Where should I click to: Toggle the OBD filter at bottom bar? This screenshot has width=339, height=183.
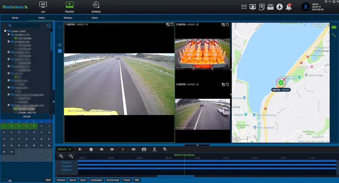click(137, 180)
